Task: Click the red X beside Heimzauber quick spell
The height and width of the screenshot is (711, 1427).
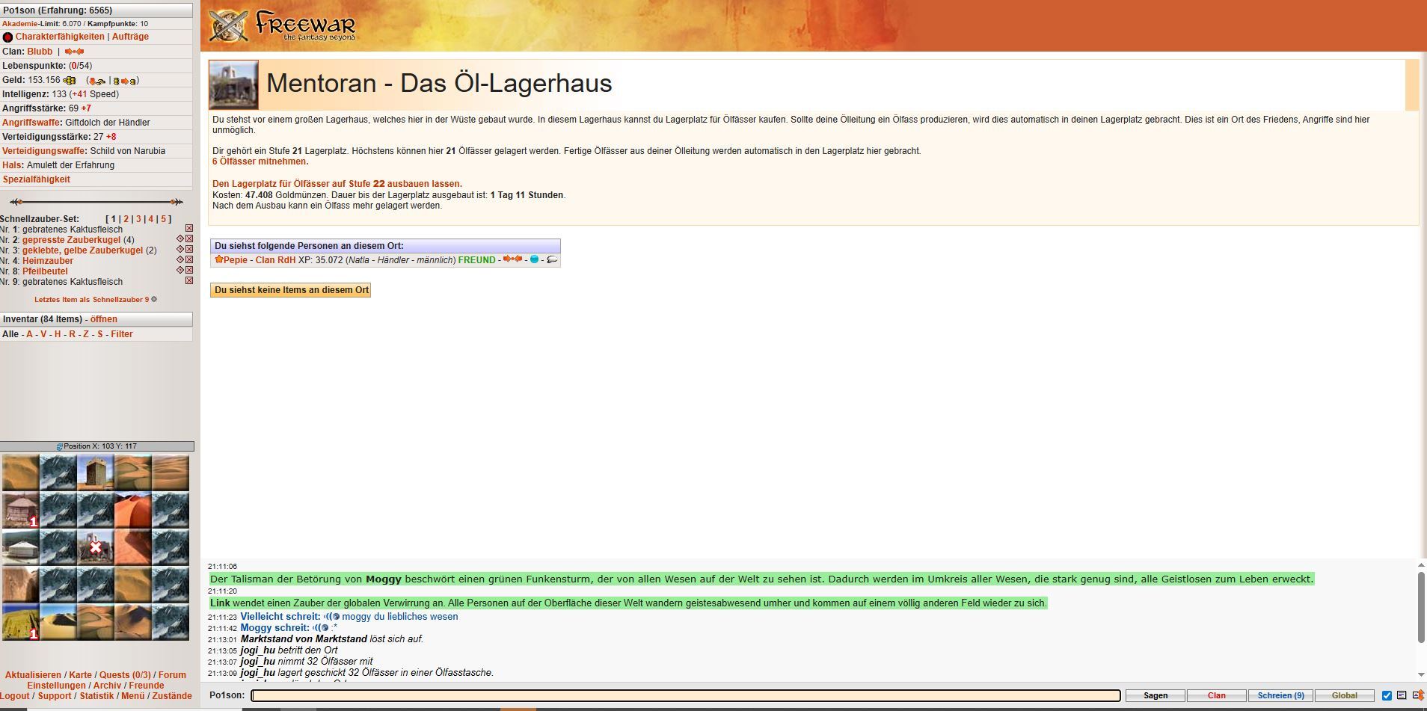Action: (x=189, y=260)
